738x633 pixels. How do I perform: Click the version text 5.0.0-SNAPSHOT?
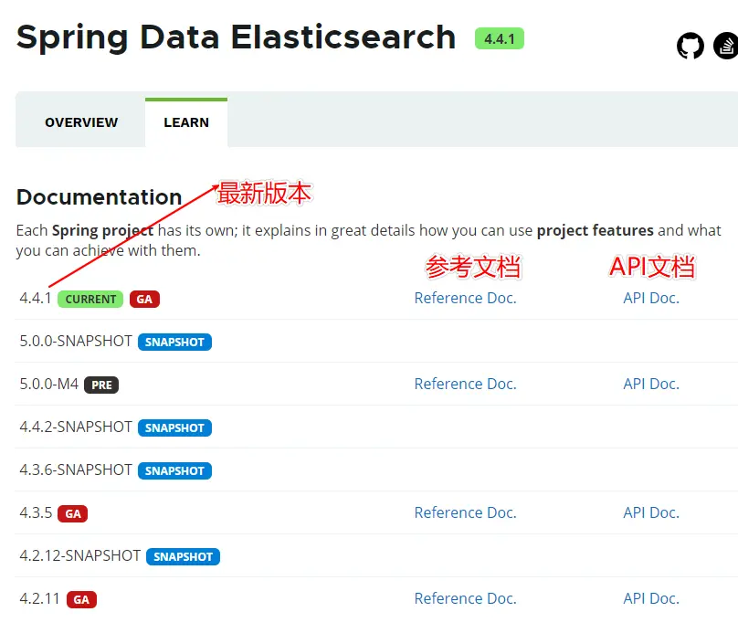[x=76, y=341]
